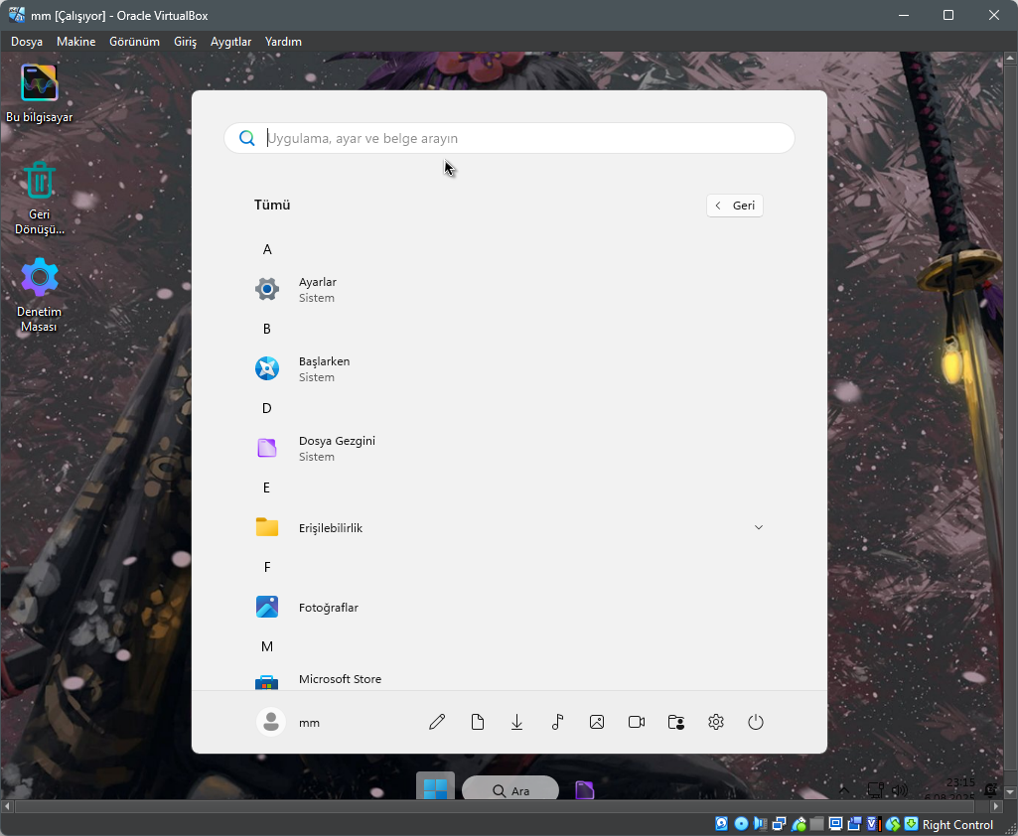This screenshot has height=836, width=1018.
Task: Open Geri Dönüşüm recycle bin icon
Action: [x=39, y=198]
